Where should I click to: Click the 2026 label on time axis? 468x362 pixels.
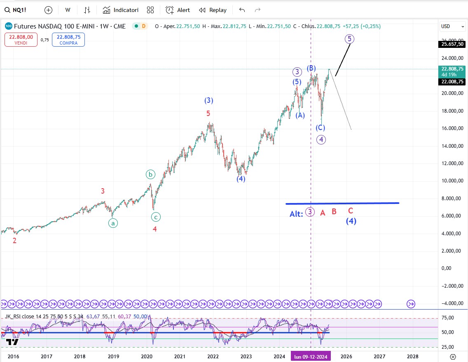pos(346,357)
